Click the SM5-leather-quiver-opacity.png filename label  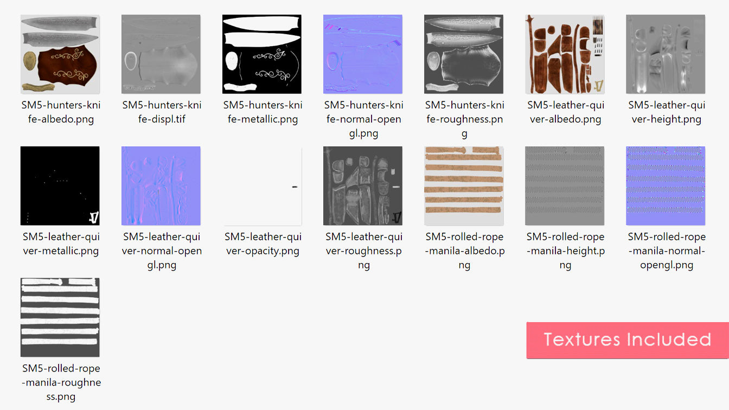[x=263, y=244]
